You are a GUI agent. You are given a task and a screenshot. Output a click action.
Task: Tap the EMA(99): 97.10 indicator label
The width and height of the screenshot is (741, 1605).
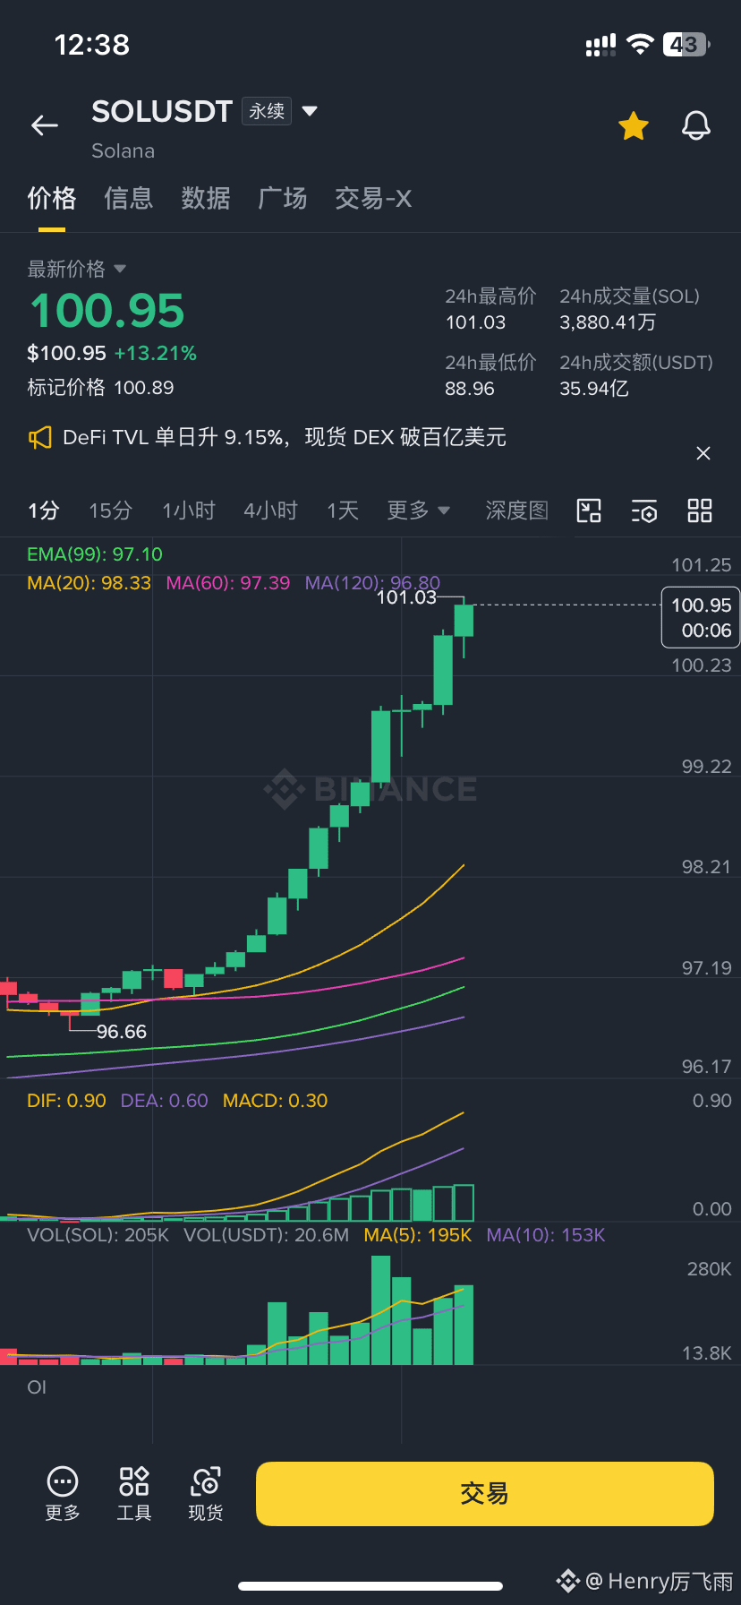(95, 554)
